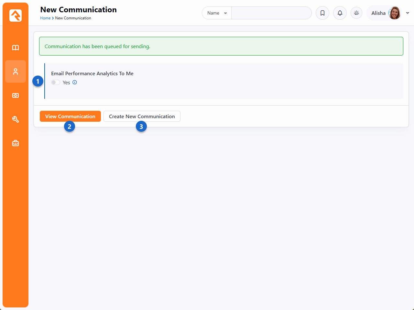Click the View Communication button
The width and height of the screenshot is (414, 310).
[x=70, y=116]
